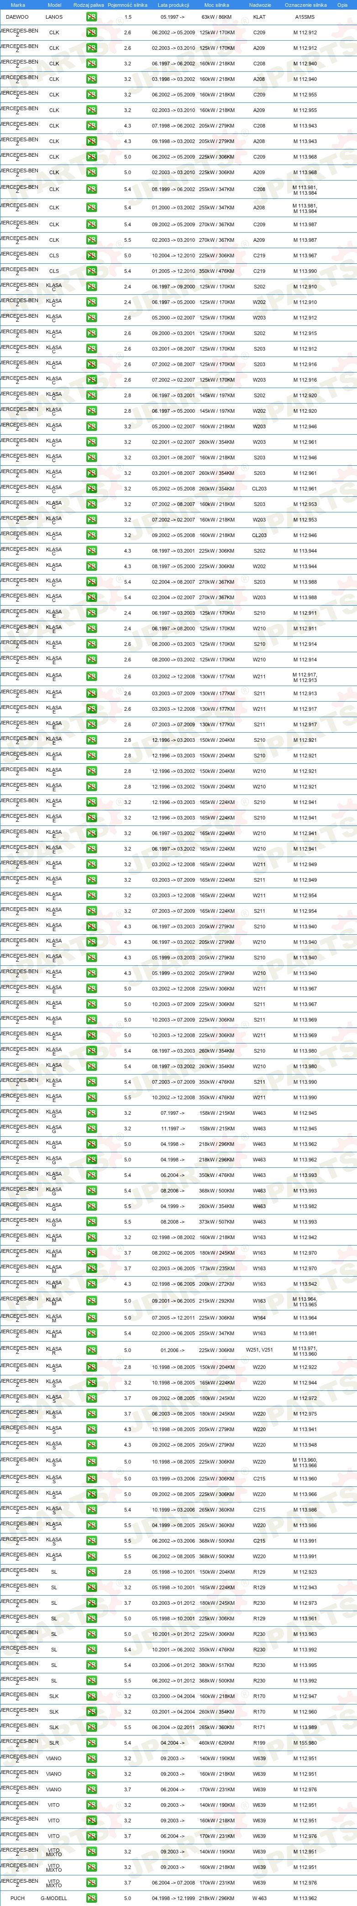Image resolution: width=357 pixels, height=1906 pixels.
Task: Click the fuel icon in the KLASA S M 113.941 row
Action: (x=91, y=1429)
